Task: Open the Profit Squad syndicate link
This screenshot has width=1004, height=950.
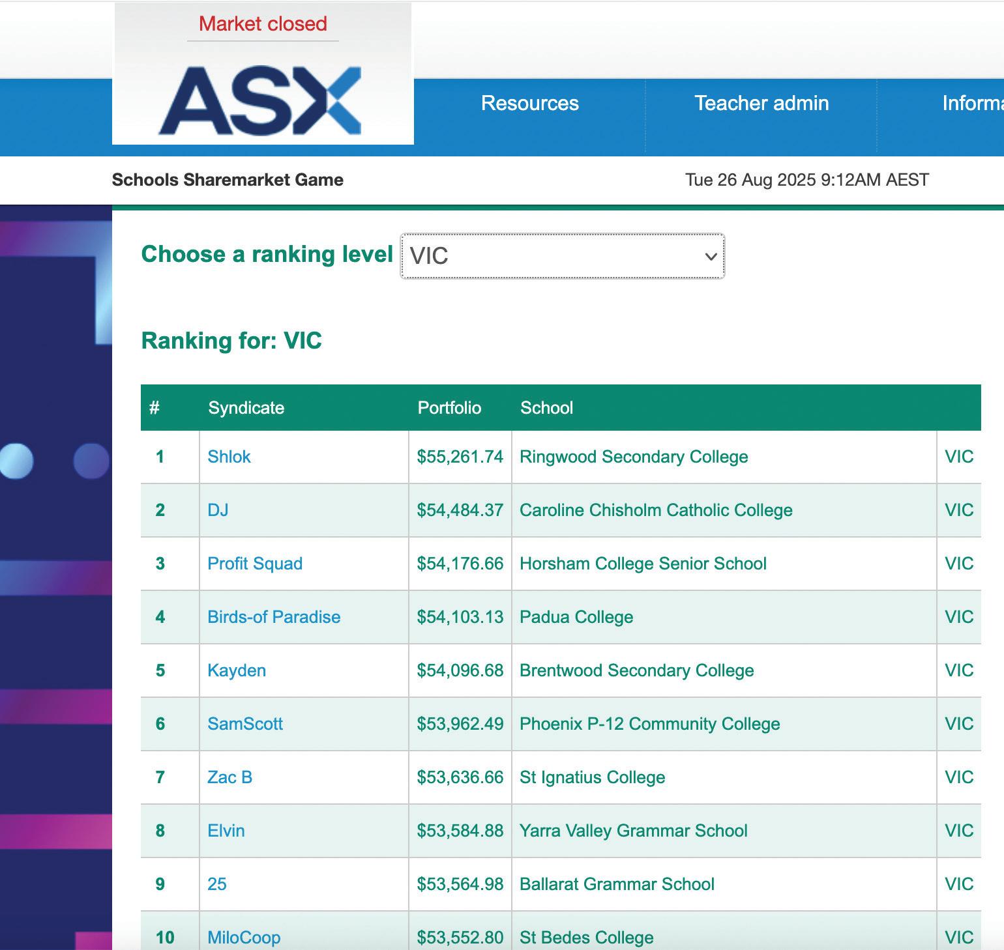Action: (x=255, y=564)
